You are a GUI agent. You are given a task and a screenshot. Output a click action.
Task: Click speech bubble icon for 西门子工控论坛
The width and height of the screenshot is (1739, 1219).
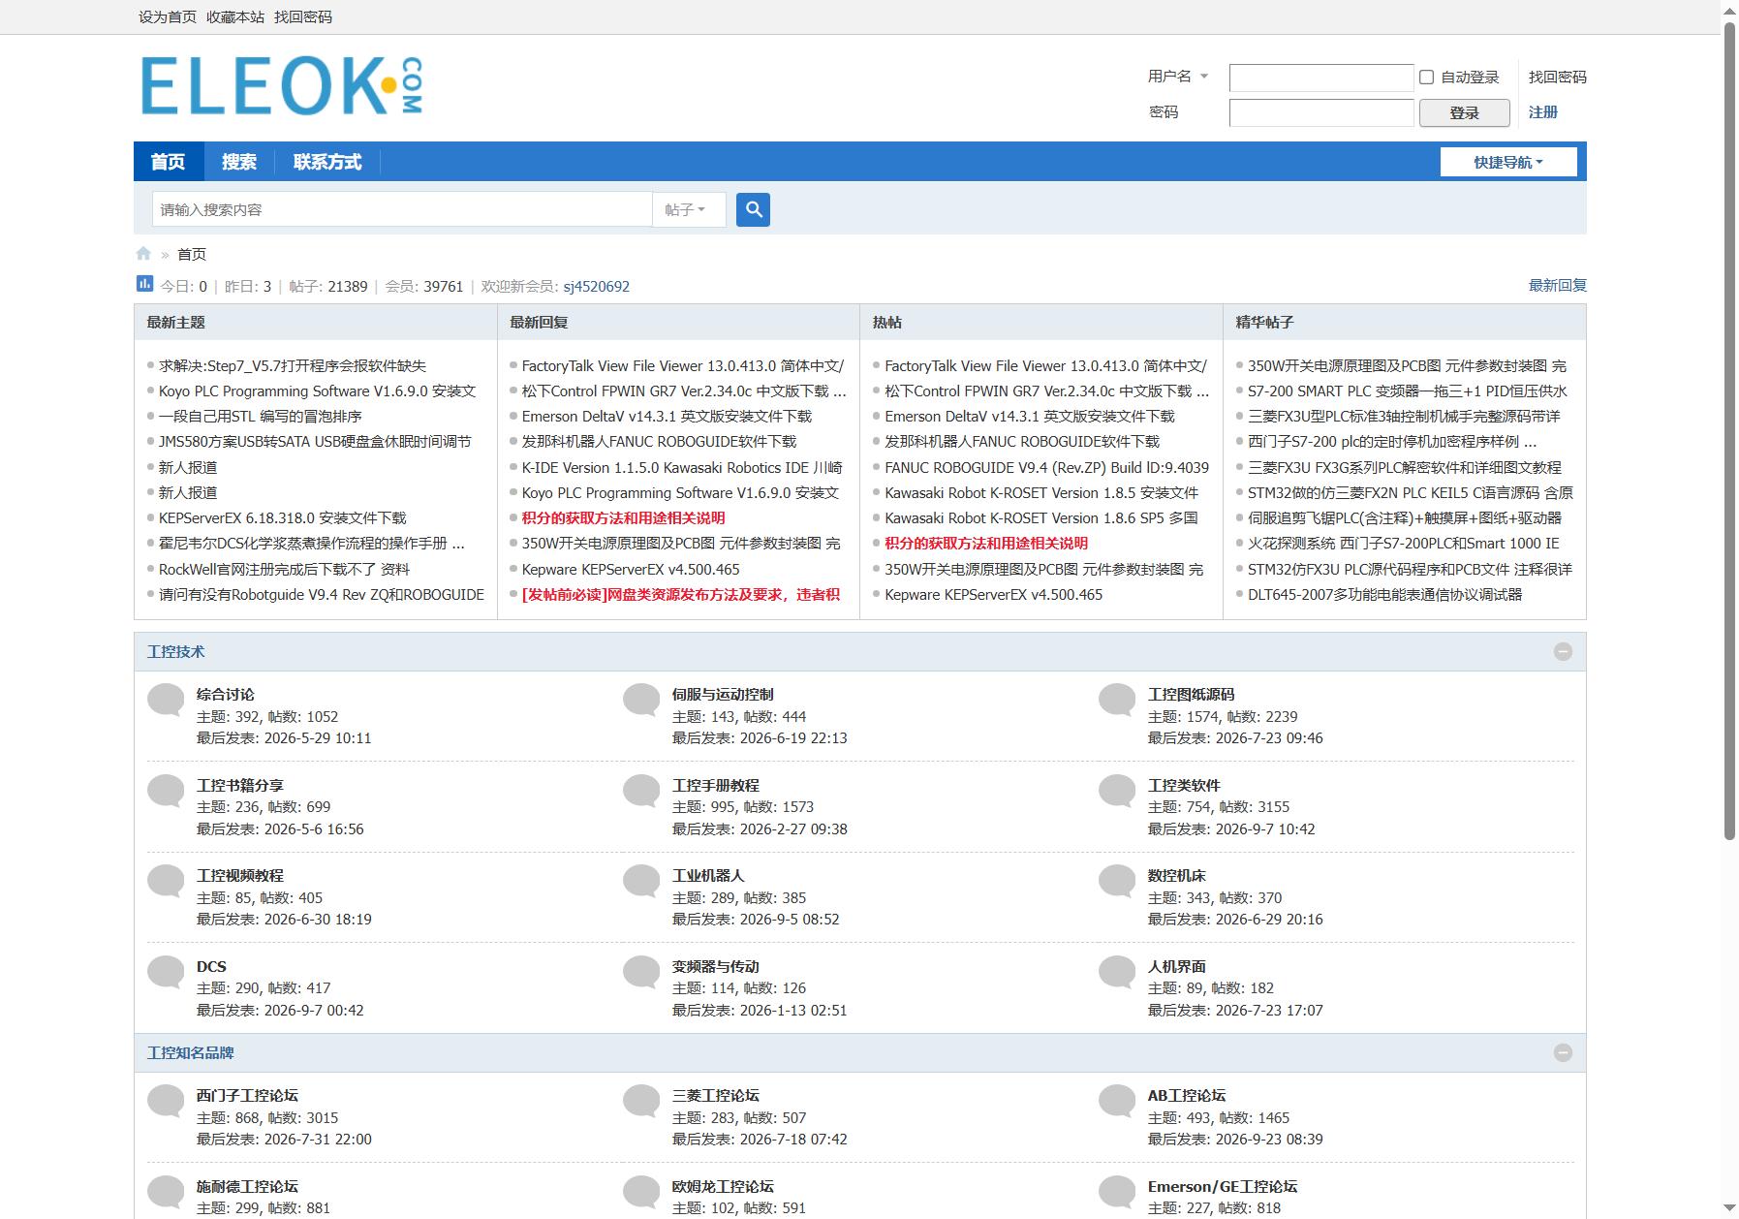pyautogui.click(x=166, y=1101)
